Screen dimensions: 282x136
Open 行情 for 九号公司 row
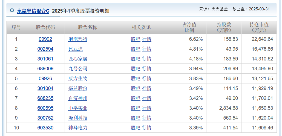146,69
